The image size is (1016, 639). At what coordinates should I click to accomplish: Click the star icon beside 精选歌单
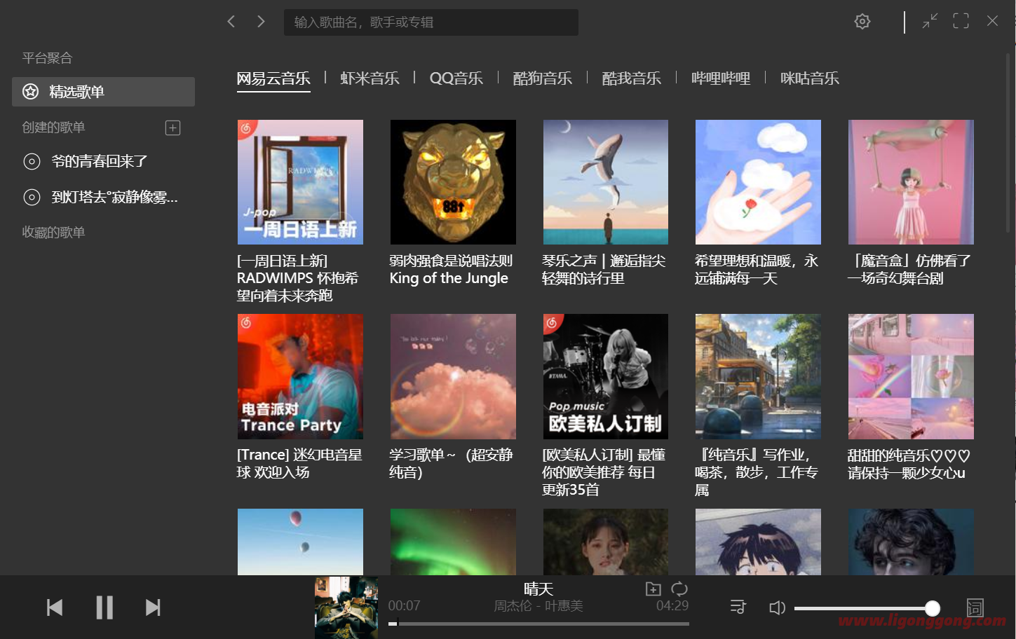30,92
